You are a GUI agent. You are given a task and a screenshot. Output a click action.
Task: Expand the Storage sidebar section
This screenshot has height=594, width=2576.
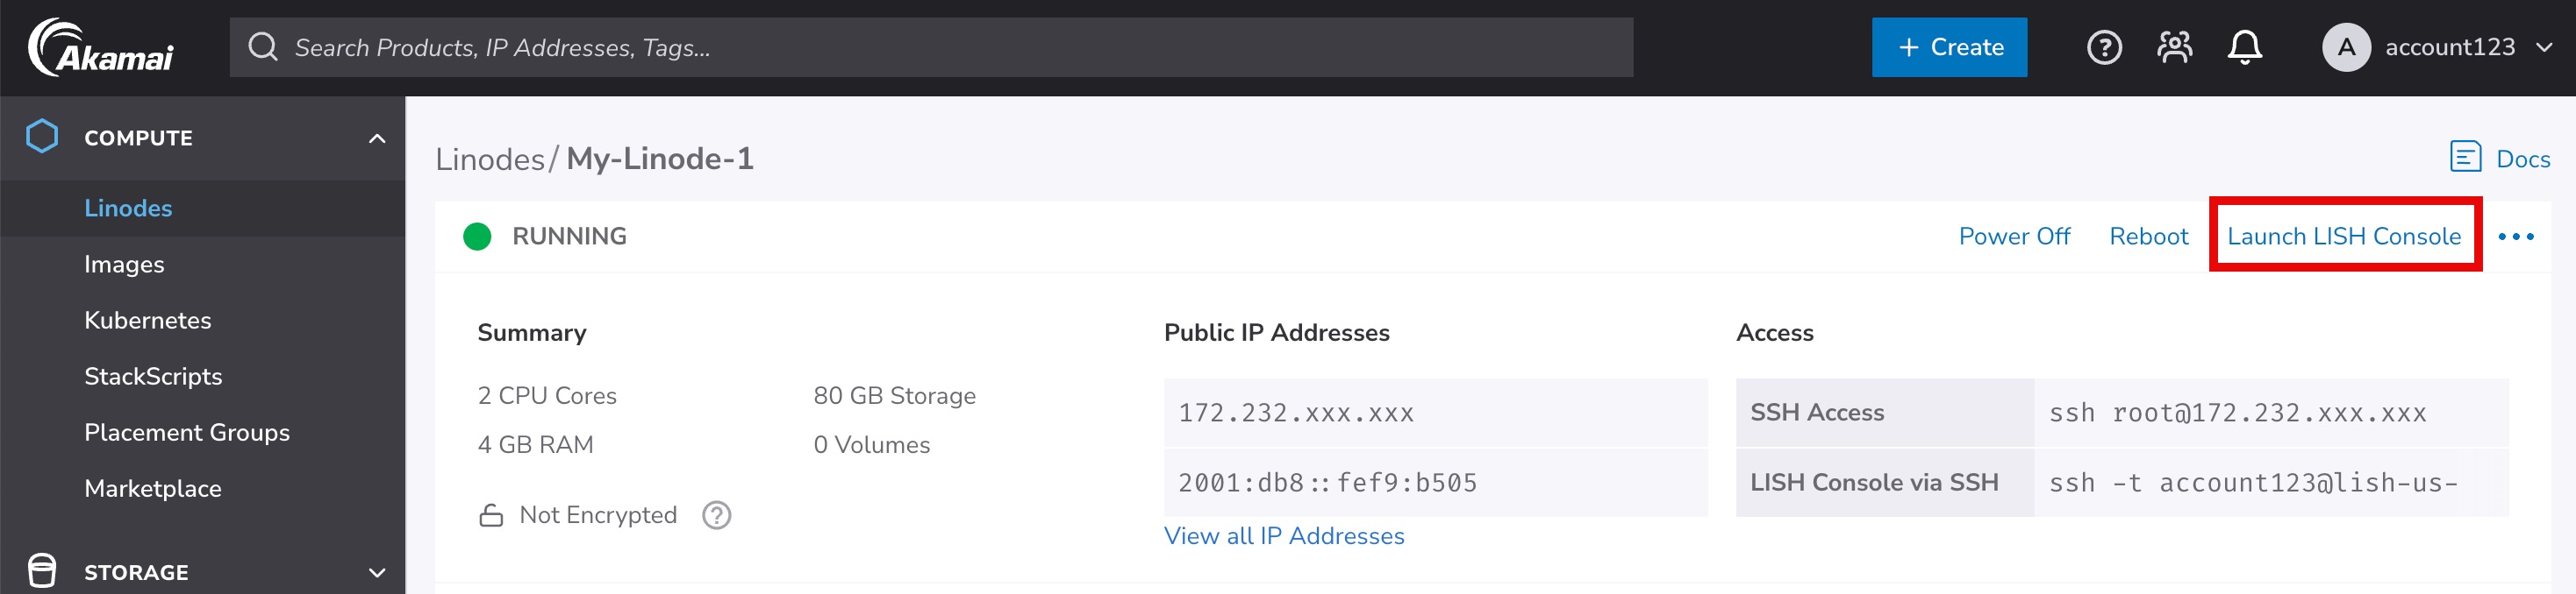click(x=376, y=572)
